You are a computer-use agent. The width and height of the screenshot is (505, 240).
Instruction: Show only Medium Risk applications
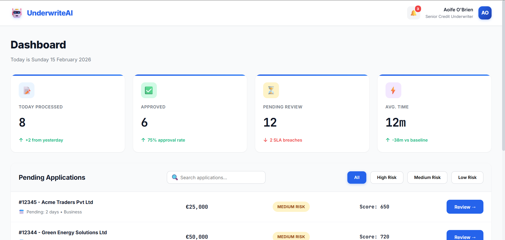pyautogui.click(x=427, y=177)
